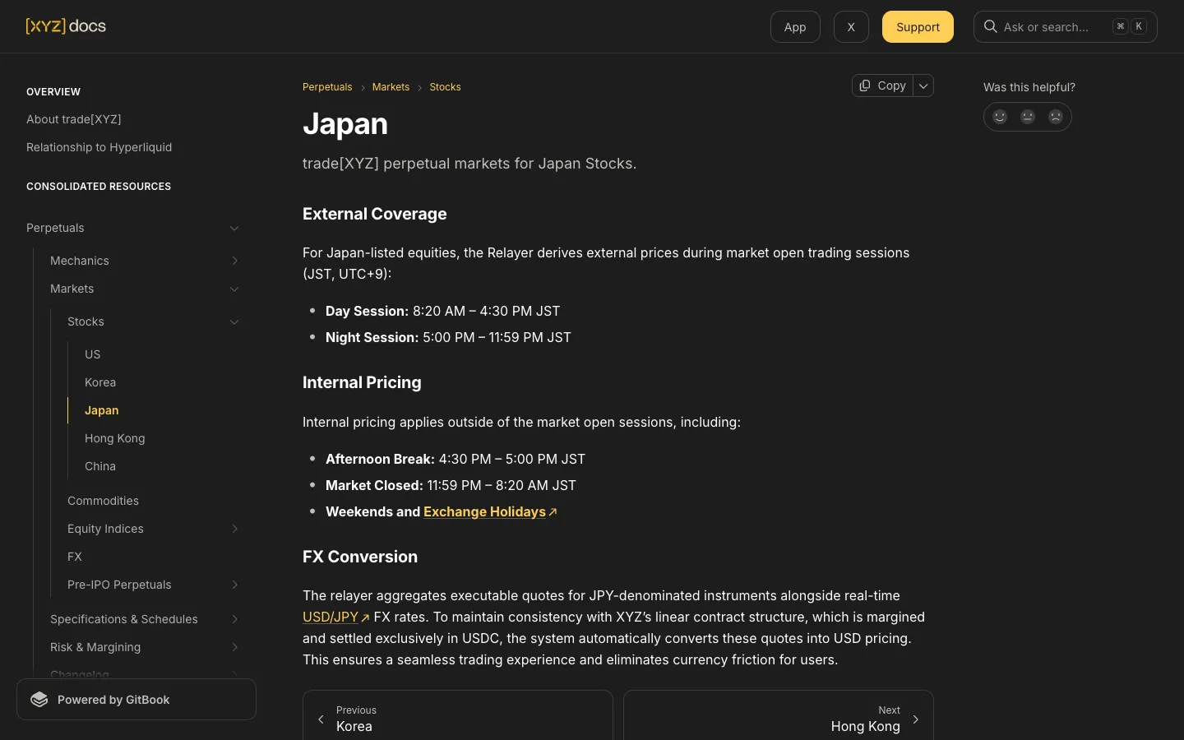1184x740 pixels.
Task: Copy the page with Copy button
Action: click(882, 86)
